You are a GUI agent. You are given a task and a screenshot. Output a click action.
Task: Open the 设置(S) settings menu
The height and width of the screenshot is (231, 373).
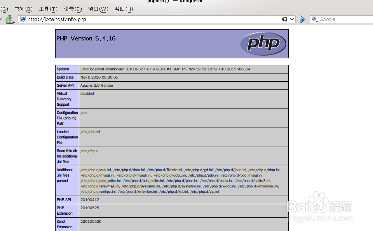(73, 9)
